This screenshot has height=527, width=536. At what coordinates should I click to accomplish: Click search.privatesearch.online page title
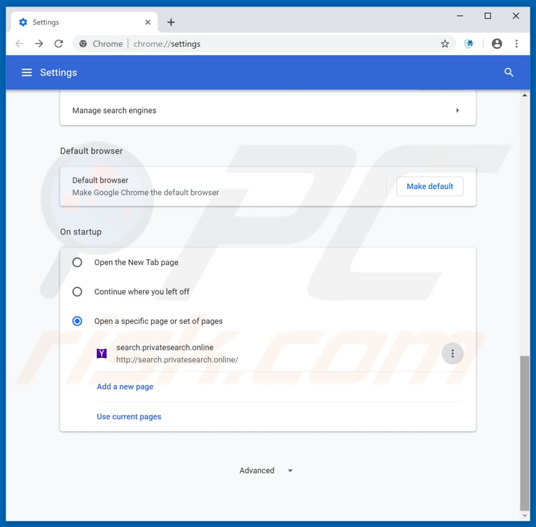click(x=165, y=347)
